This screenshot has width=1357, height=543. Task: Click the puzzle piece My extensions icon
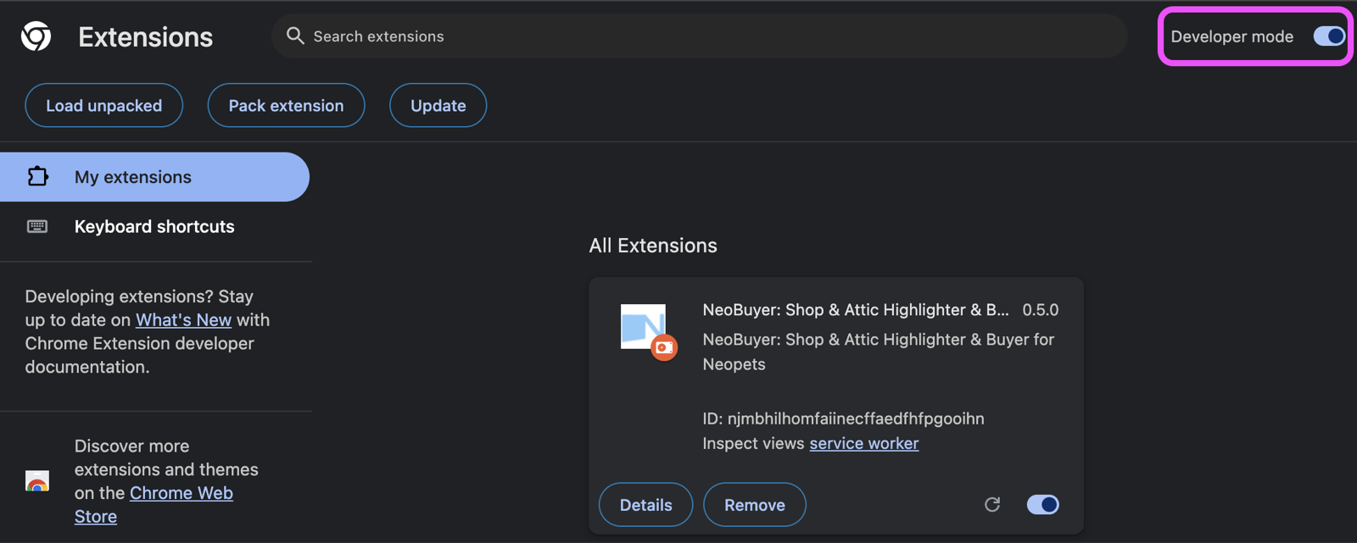pos(37,176)
